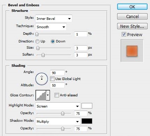Click the Size px input field

tap(81, 48)
